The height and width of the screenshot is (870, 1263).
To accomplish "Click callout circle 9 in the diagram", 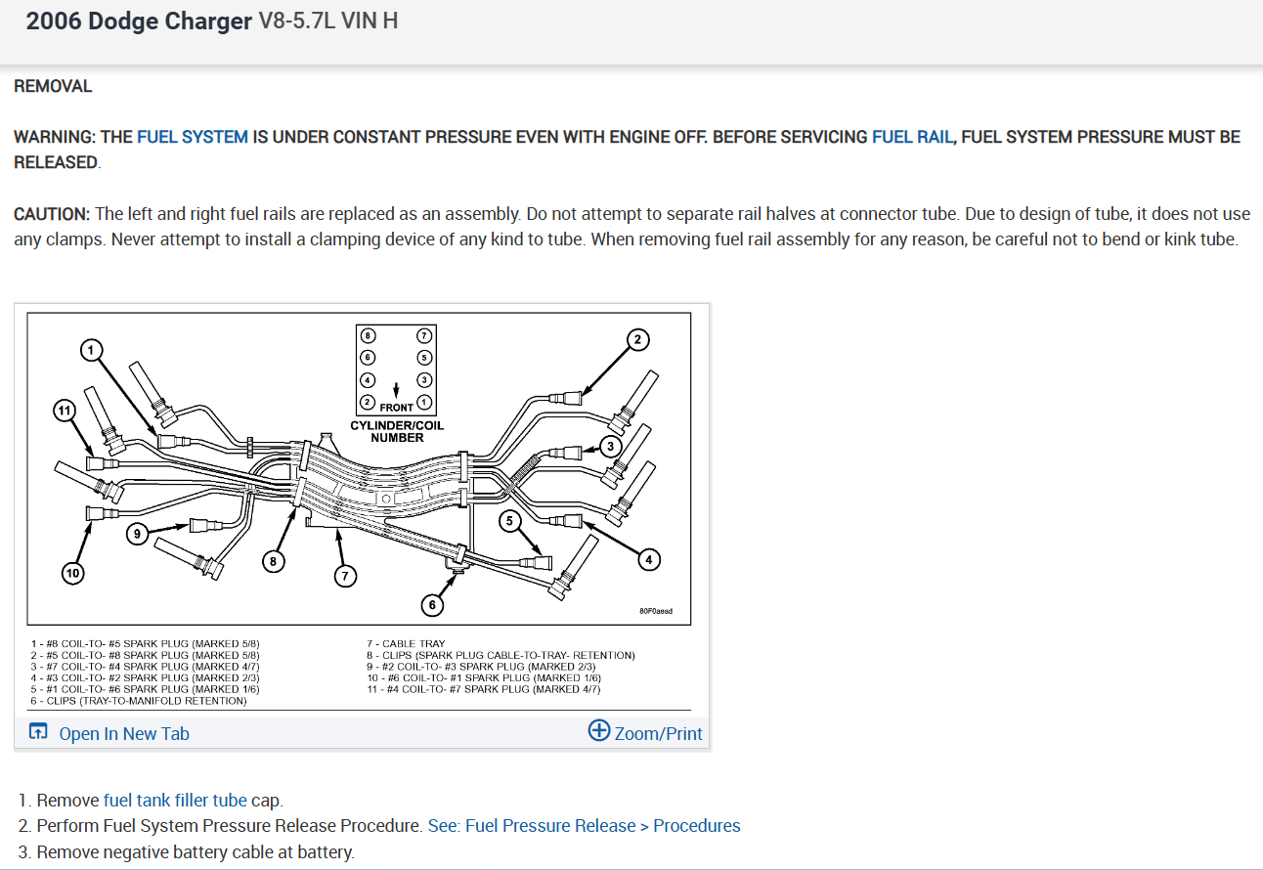I will click(x=140, y=534).
